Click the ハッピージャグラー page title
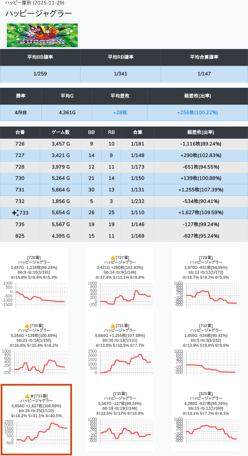Screen dimensions: 248x456 [x=39, y=14]
